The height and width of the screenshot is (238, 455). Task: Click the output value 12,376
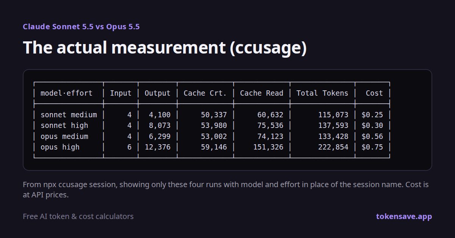point(158,147)
